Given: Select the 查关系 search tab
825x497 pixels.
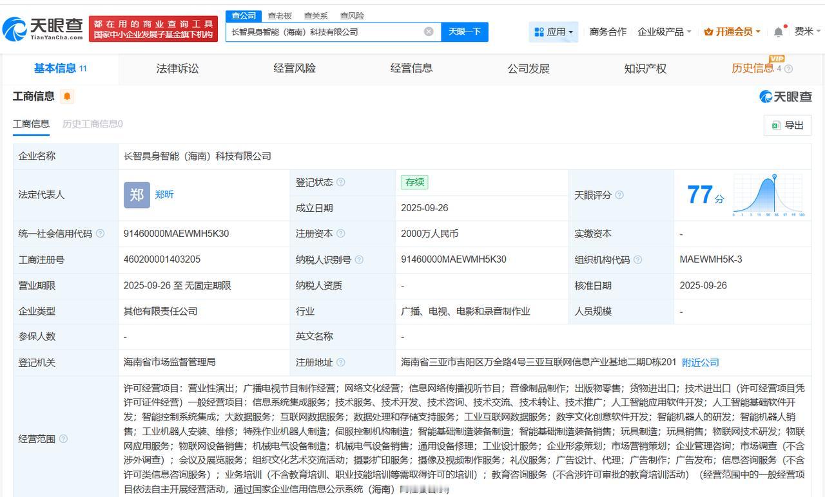Looking at the screenshot, I should [x=316, y=15].
